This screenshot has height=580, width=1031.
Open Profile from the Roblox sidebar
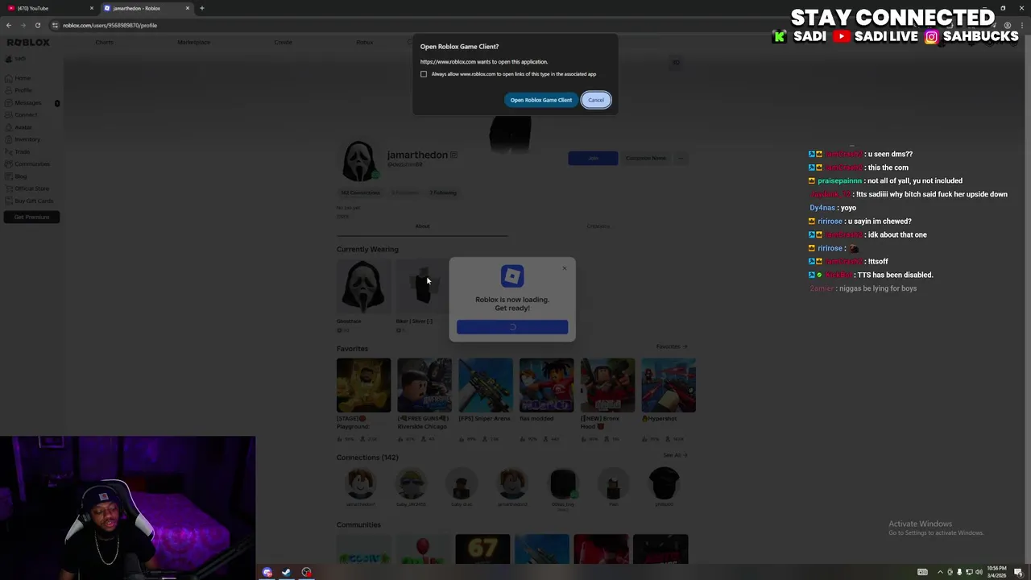pos(23,90)
